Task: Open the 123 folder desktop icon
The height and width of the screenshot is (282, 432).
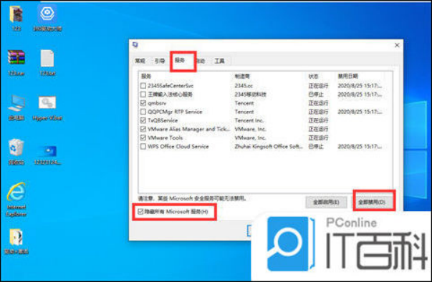Action: click(16, 17)
